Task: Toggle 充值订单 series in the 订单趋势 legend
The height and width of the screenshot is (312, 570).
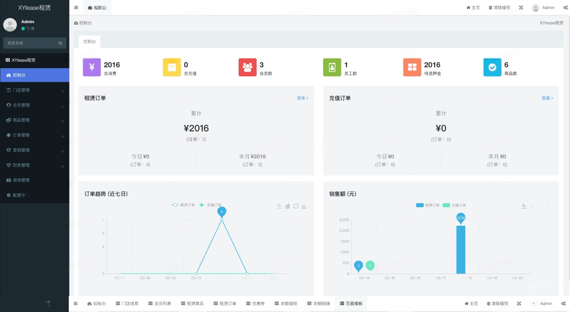Action: [x=210, y=205]
